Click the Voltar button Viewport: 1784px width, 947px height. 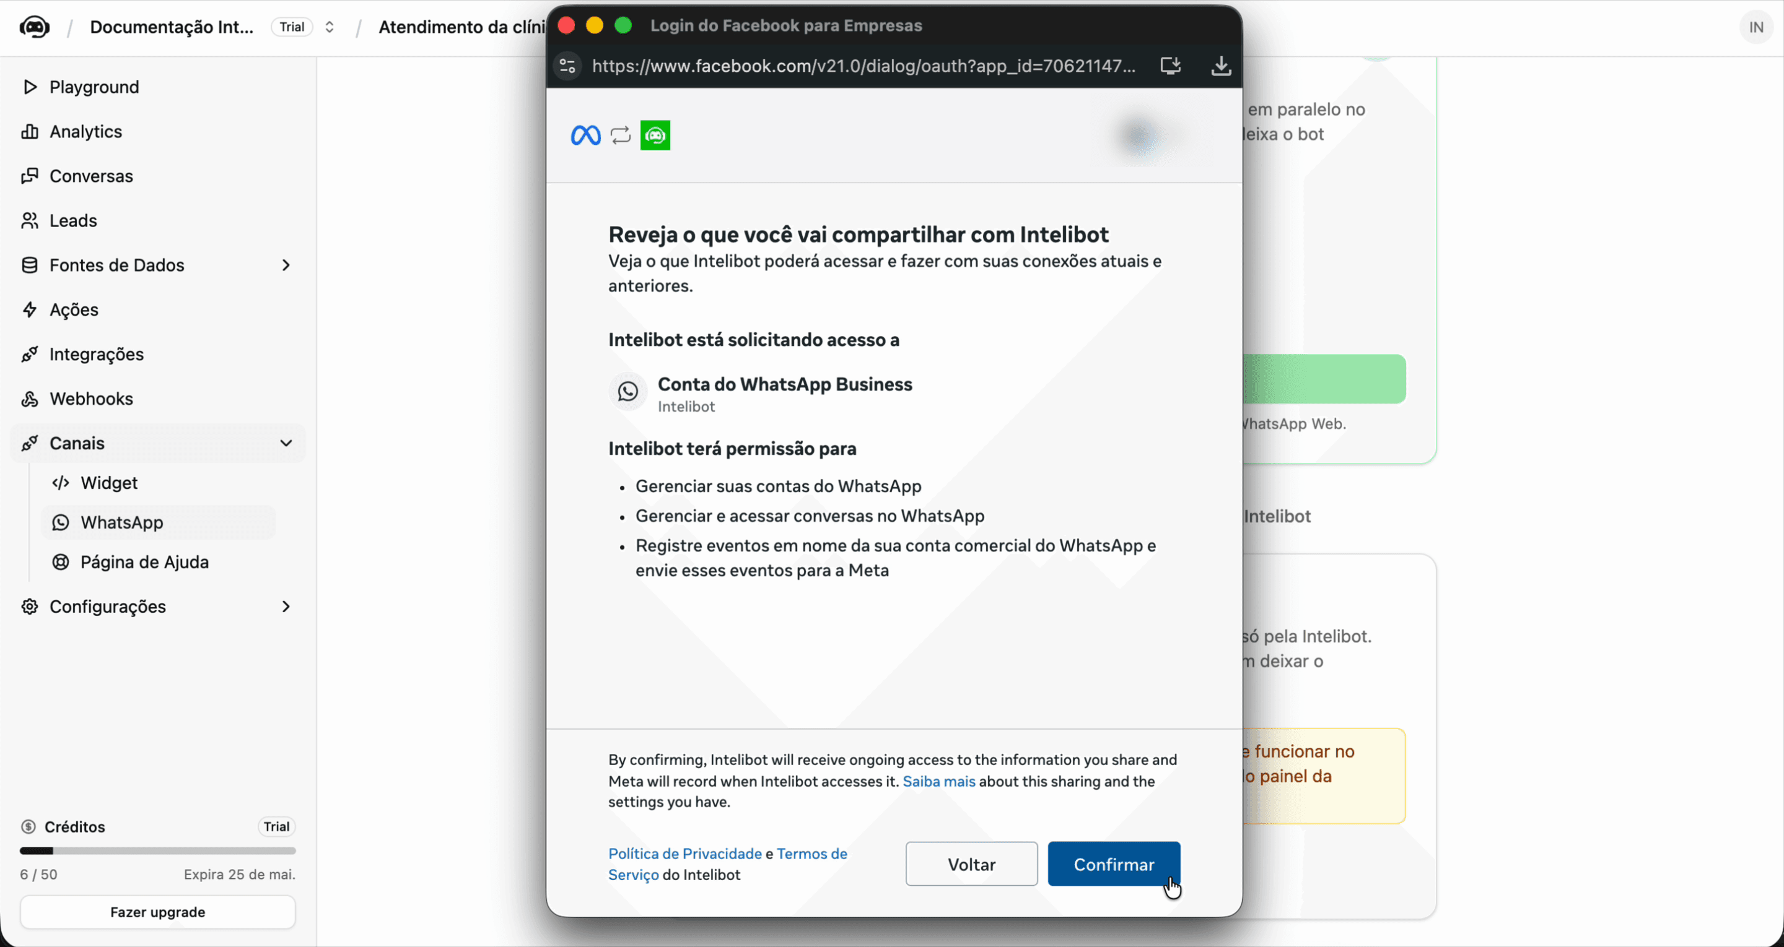[x=971, y=864]
